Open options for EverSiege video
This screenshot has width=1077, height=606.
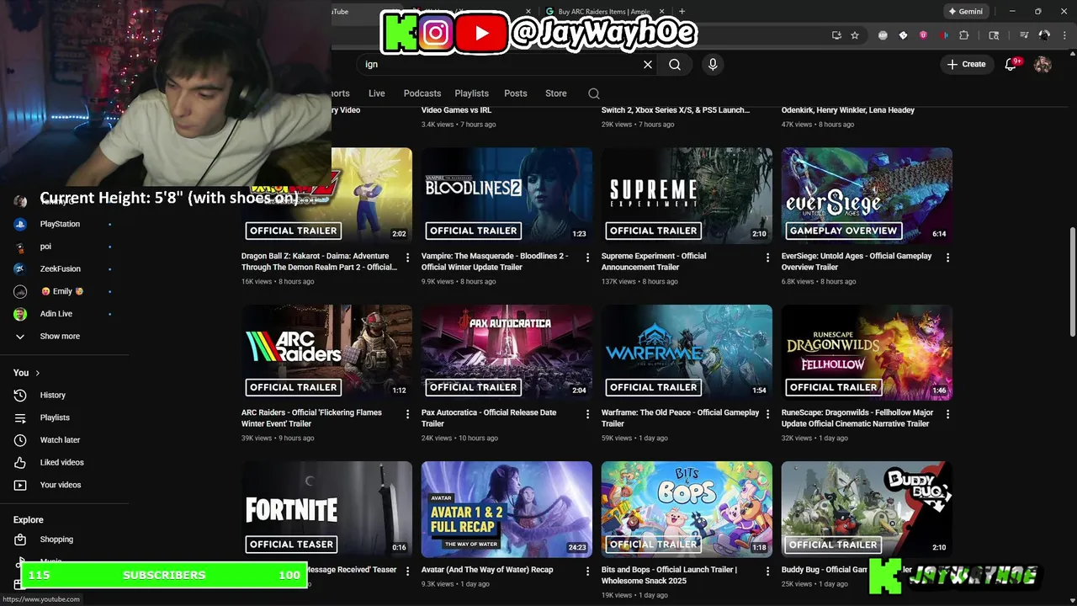click(x=947, y=258)
